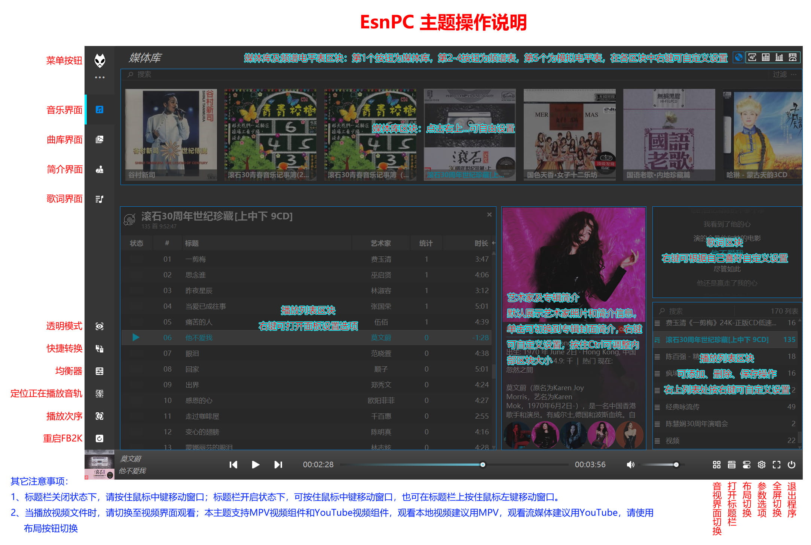
Task: Switch to the analog VU meter display
Action: tap(792, 57)
